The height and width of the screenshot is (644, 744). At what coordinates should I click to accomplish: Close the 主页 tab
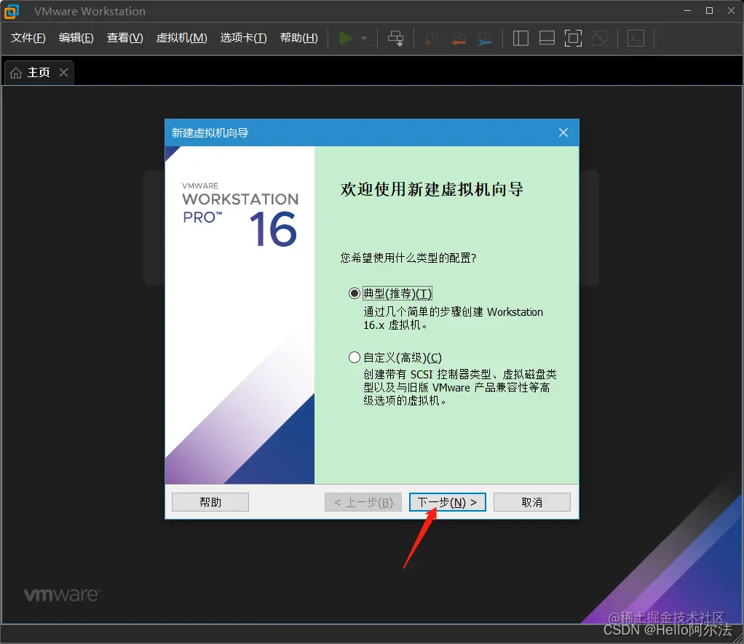point(63,72)
